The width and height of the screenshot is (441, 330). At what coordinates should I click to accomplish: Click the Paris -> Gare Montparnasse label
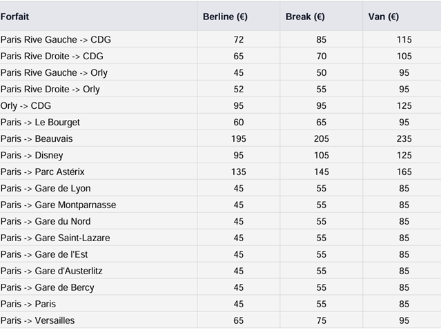[58, 205]
